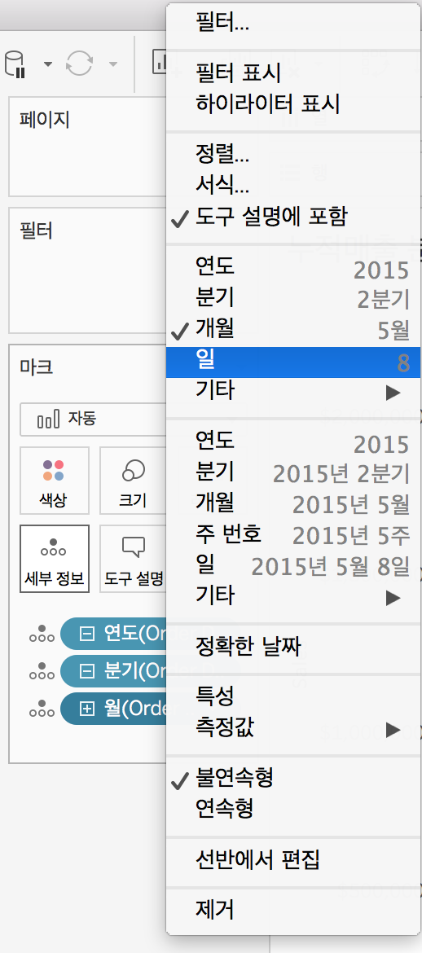Select highlighted 일 option showing 8
The width and height of the screenshot is (422, 953).
tap(294, 362)
